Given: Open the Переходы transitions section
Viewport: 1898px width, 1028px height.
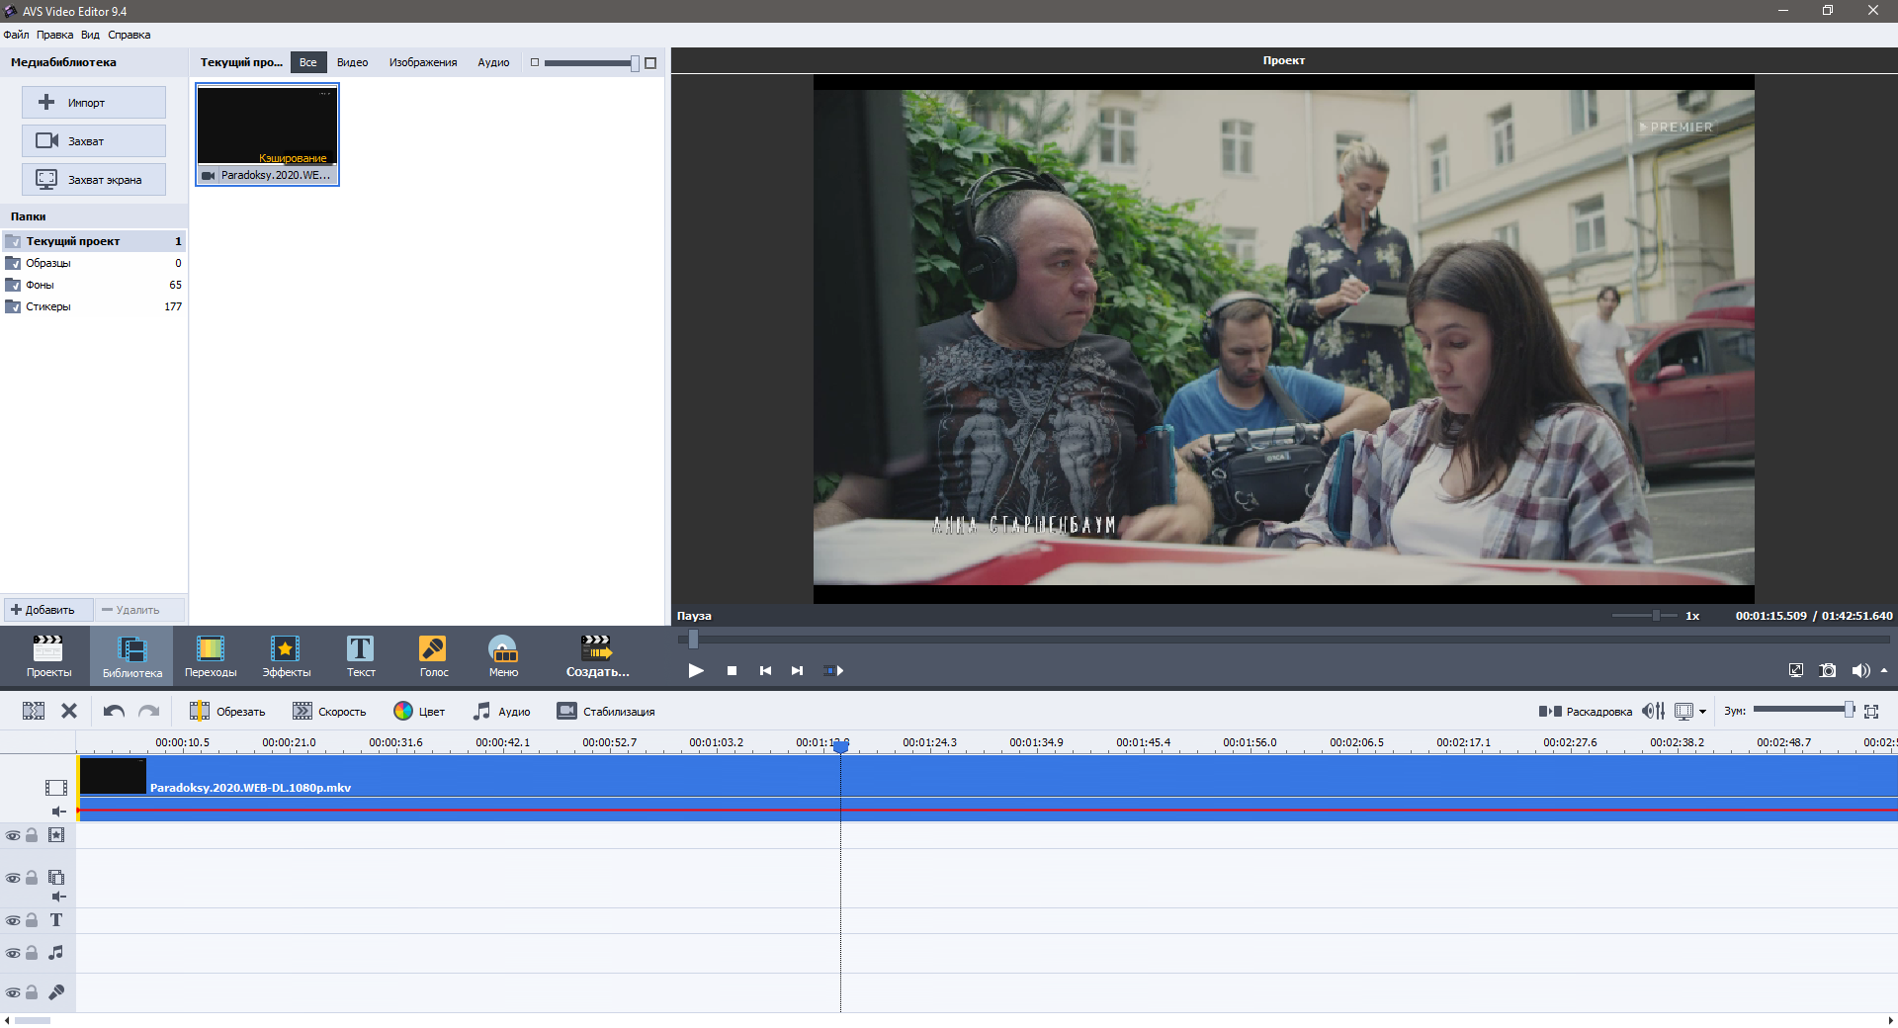Looking at the screenshot, I should coord(211,656).
